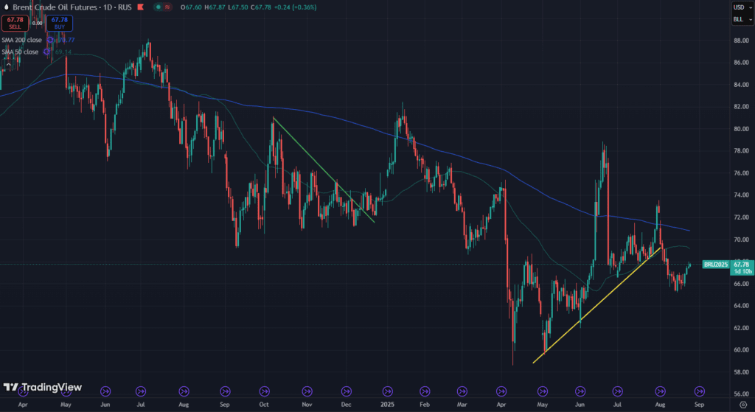The image size is (755, 412).
Task: Select the SMA 50 close indicator label
Action: (21, 52)
